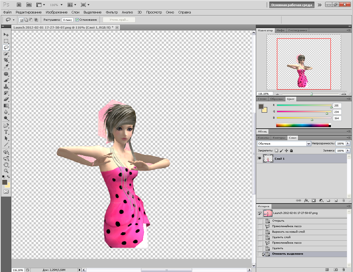Hide layer Слой 1 with eye icon

click(x=259, y=159)
